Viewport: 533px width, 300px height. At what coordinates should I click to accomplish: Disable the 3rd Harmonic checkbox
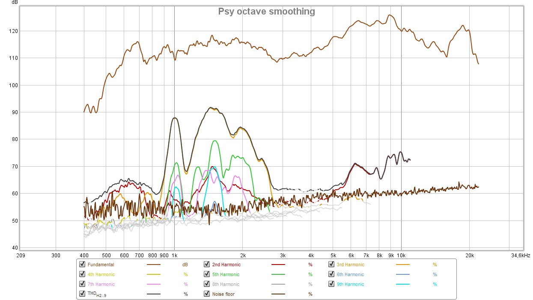click(331, 265)
